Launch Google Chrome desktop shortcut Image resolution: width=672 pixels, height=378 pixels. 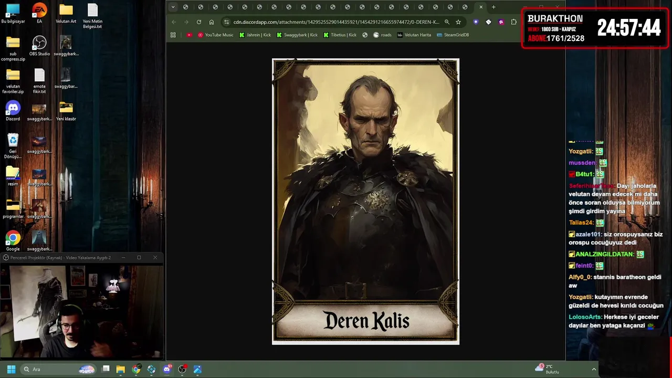pos(13,241)
